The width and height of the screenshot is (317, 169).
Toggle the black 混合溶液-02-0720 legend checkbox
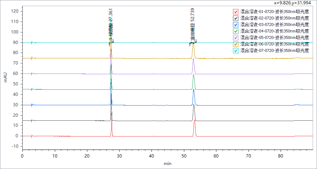click(235, 18)
